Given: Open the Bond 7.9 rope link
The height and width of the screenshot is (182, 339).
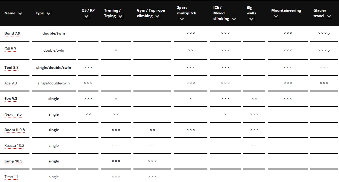Looking at the screenshot, I should [12, 33].
